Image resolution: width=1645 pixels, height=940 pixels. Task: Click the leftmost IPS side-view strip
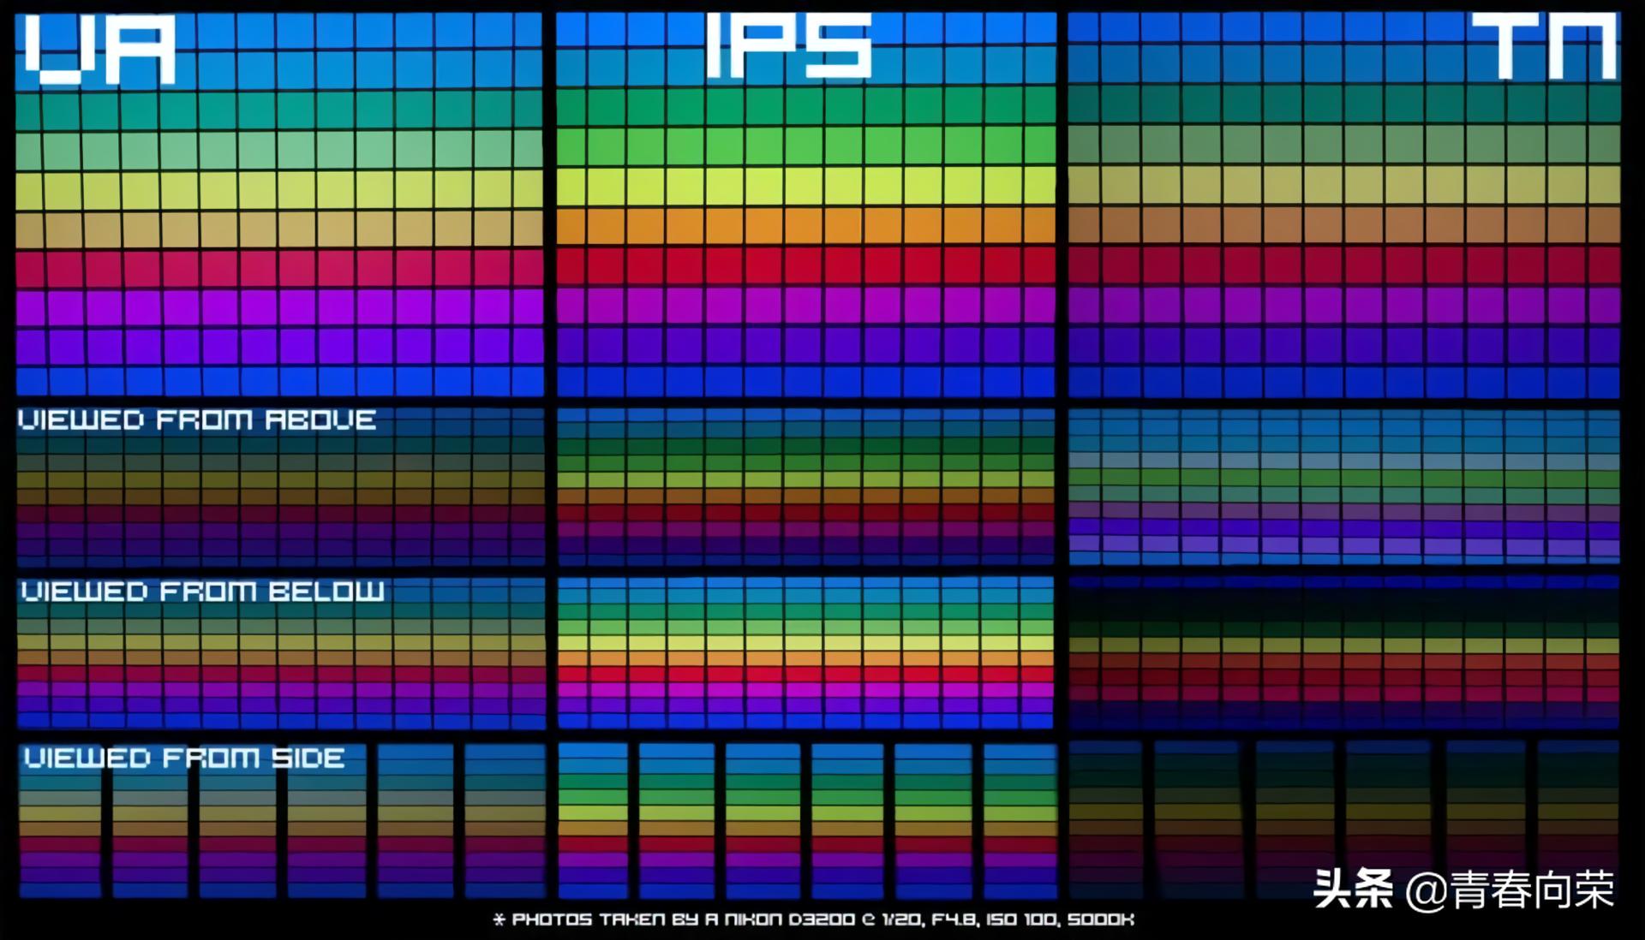(593, 820)
